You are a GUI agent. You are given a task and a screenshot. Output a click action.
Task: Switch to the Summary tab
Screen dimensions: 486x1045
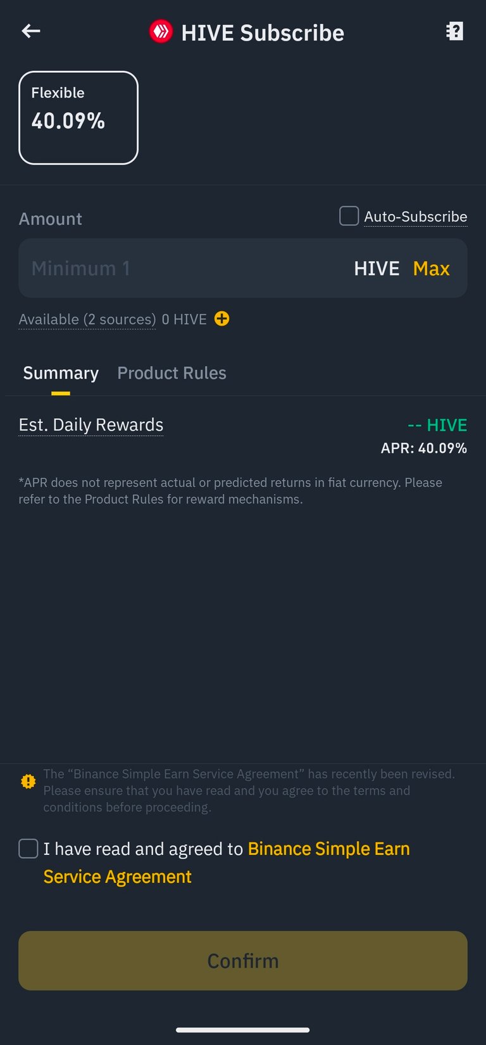click(61, 373)
